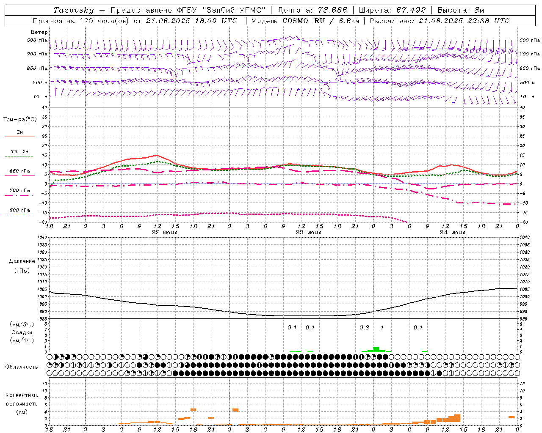The width and height of the screenshot is (542, 433).
Task: Select the Долгота: 78.666 header field
Action: coord(312,10)
